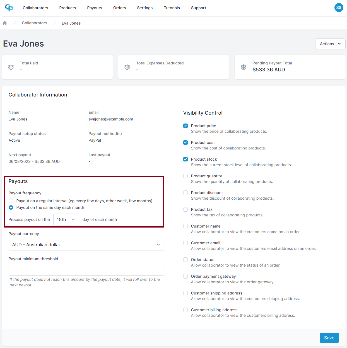Click the scales icon on Total Paid card
Image resolution: width=347 pixels, height=348 pixels.
[x=11, y=67]
